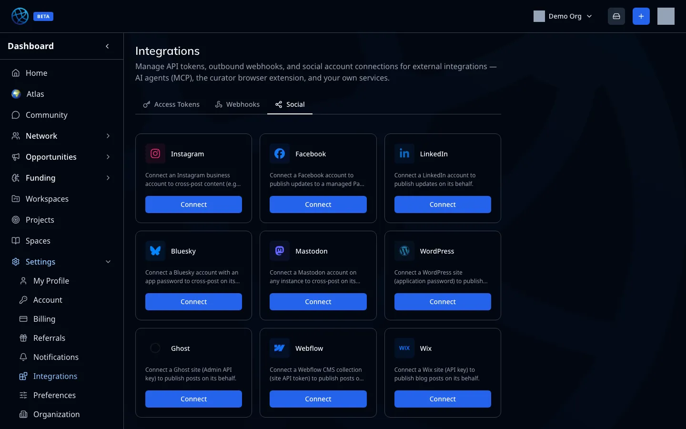Click the globe app logo
This screenshot has height=429, width=686.
(x=20, y=16)
